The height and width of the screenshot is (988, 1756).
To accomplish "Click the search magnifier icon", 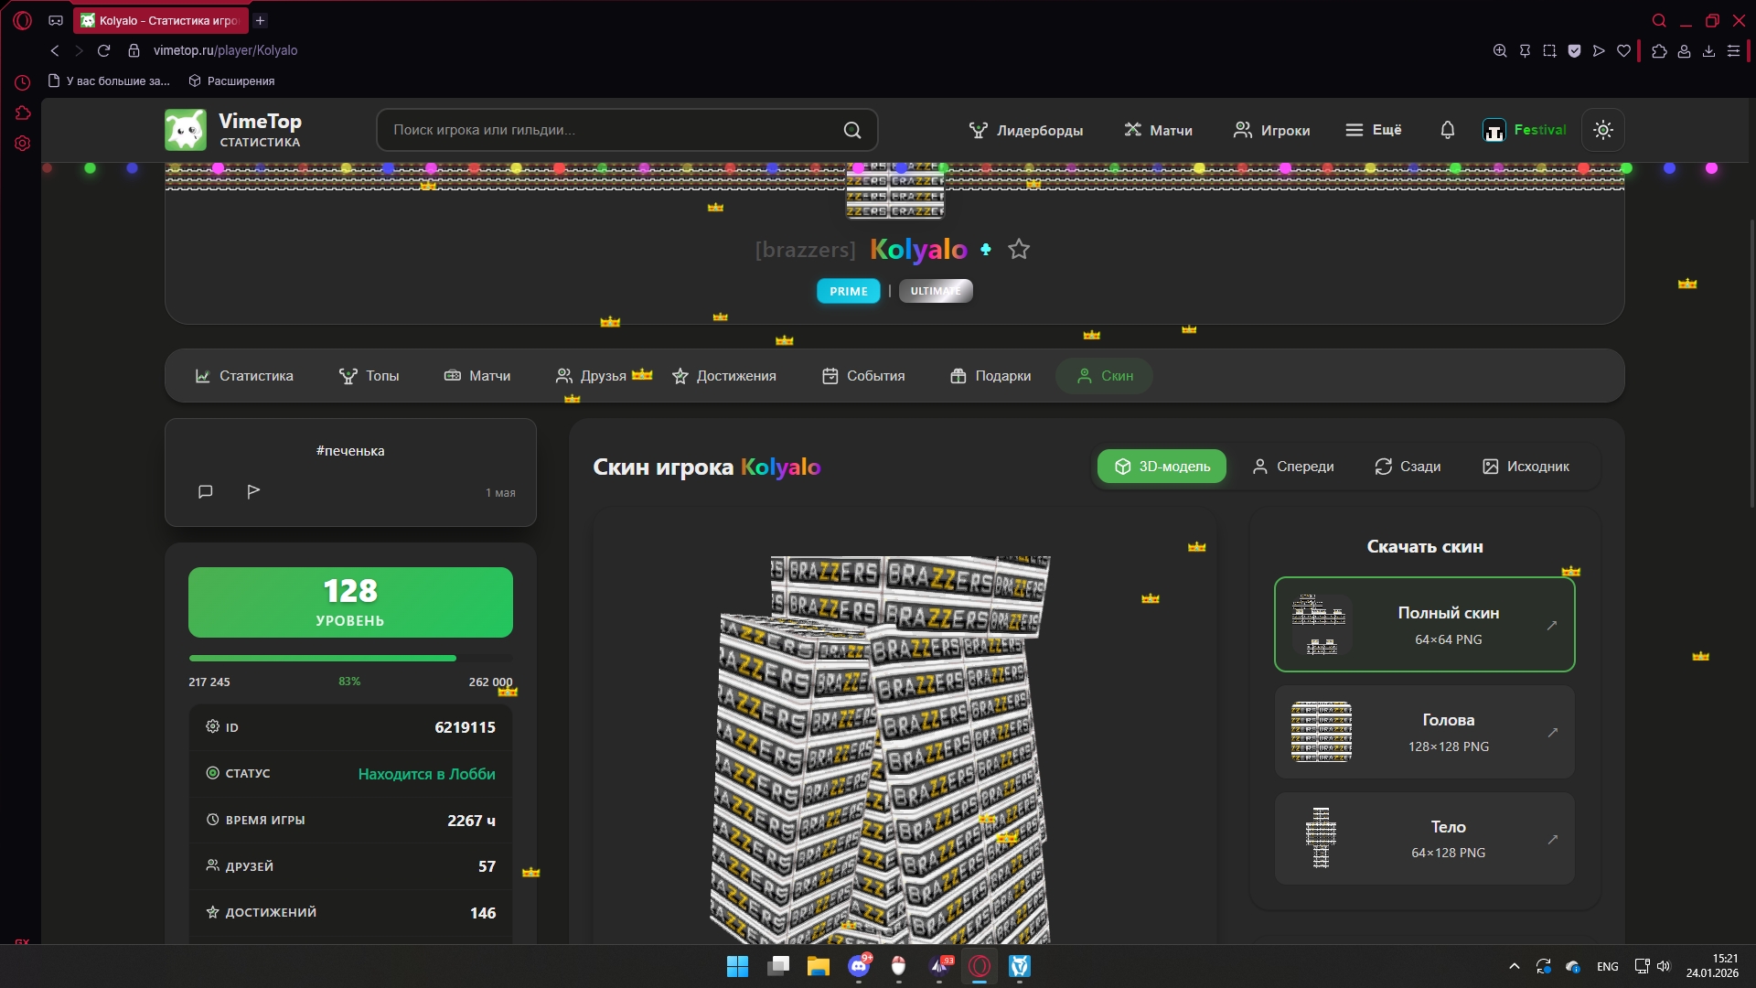I will [851, 130].
